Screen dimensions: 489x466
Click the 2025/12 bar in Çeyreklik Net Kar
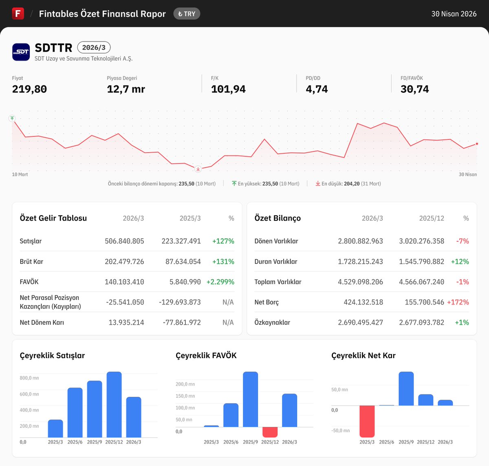[426, 400]
